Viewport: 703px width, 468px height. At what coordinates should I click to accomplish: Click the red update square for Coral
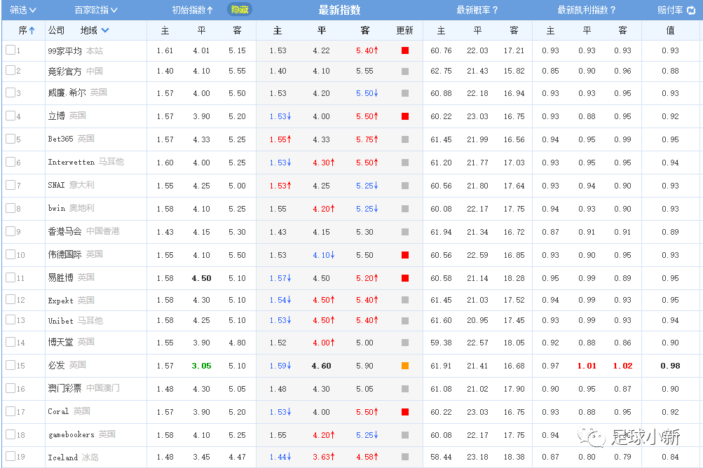pos(405,412)
